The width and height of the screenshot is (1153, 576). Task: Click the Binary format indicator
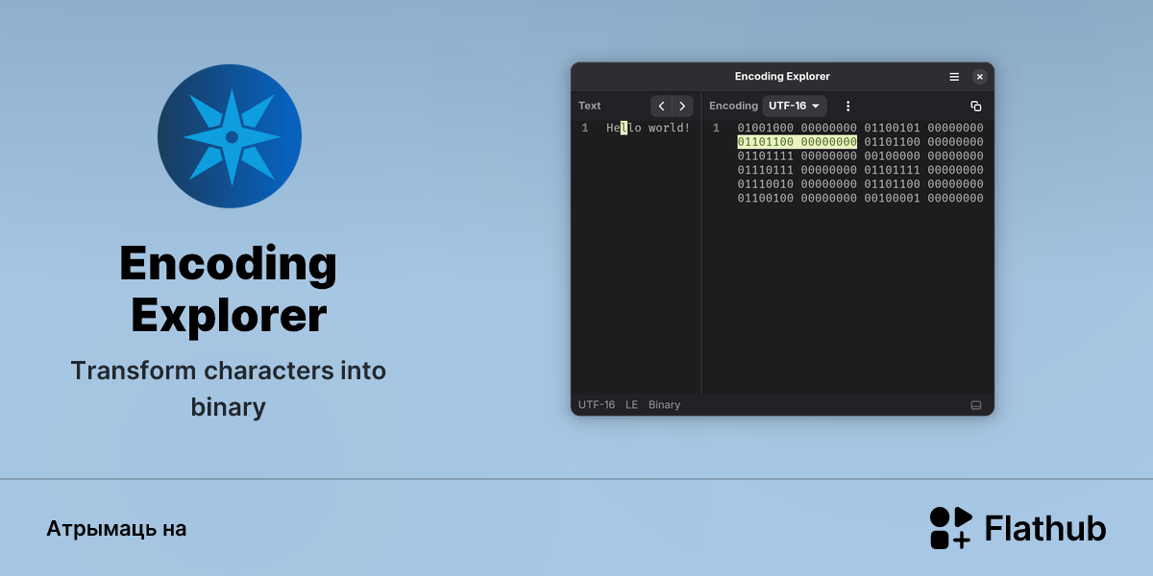664,405
